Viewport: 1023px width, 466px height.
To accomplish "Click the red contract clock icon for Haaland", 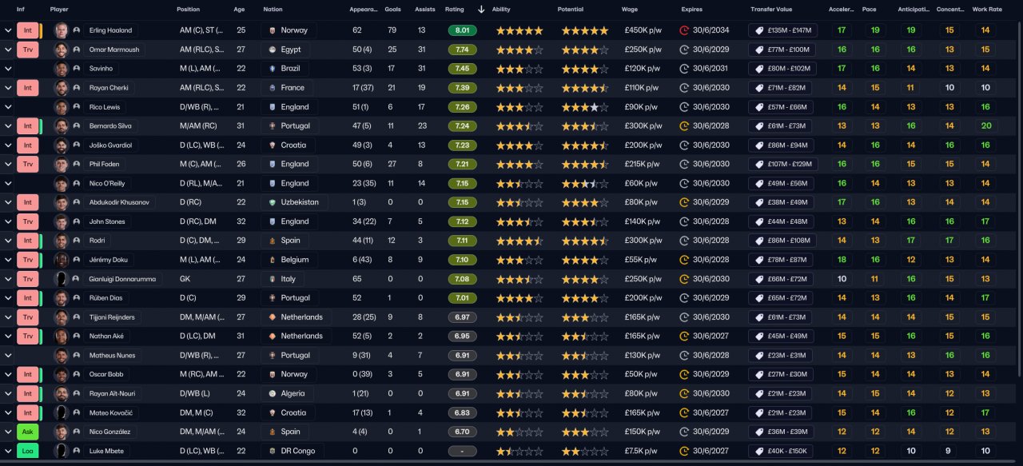I will tap(684, 30).
